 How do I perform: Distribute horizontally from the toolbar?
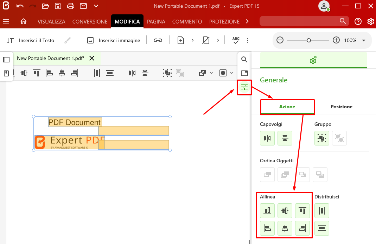97,73
